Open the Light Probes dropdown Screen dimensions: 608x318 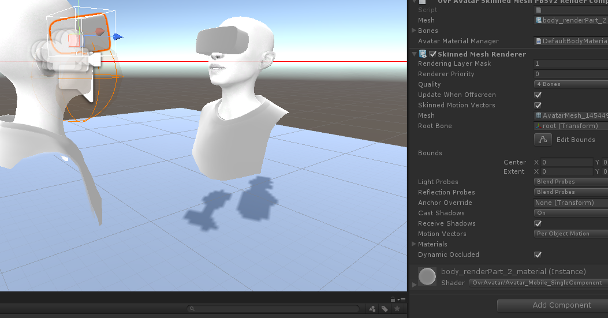571,181
